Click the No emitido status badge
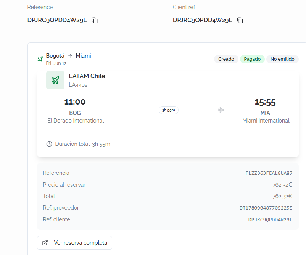 [x=282, y=59]
